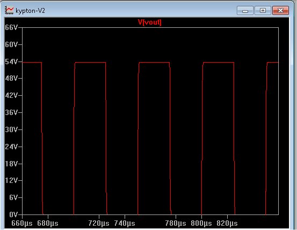Click the 48V vertical axis label
Screen dimensions: 297x230
11,78
